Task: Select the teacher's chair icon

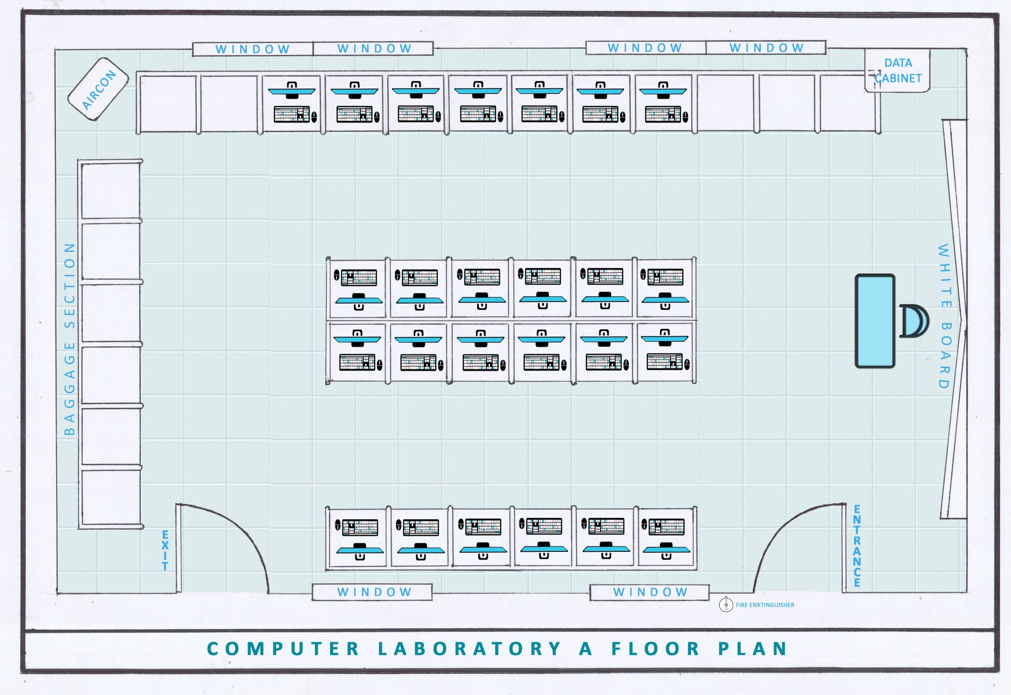Action: coord(913,321)
